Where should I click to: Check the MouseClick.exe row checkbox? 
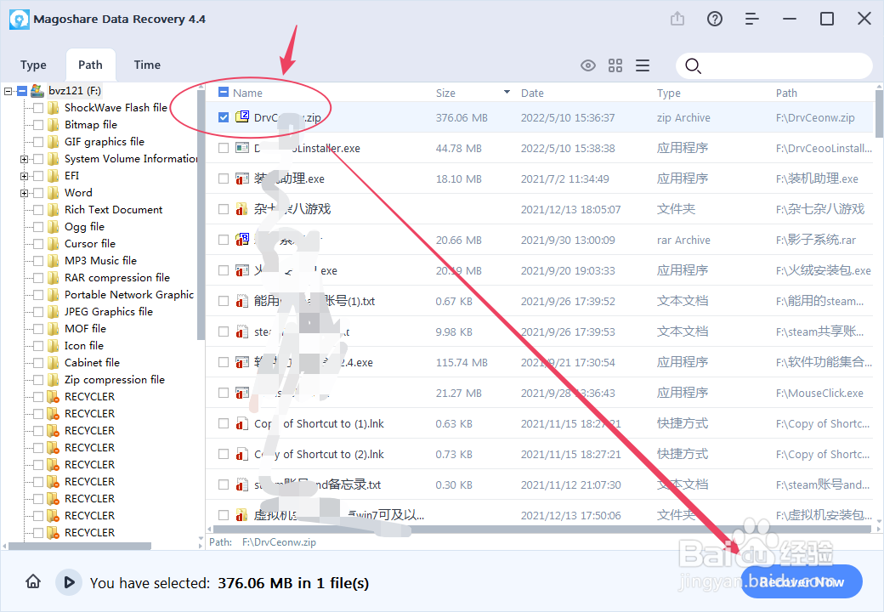click(224, 393)
